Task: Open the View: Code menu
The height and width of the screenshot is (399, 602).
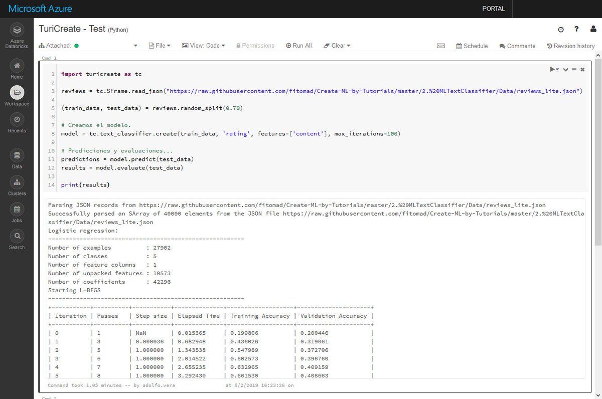Action: pyautogui.click(x=203, y=46)
